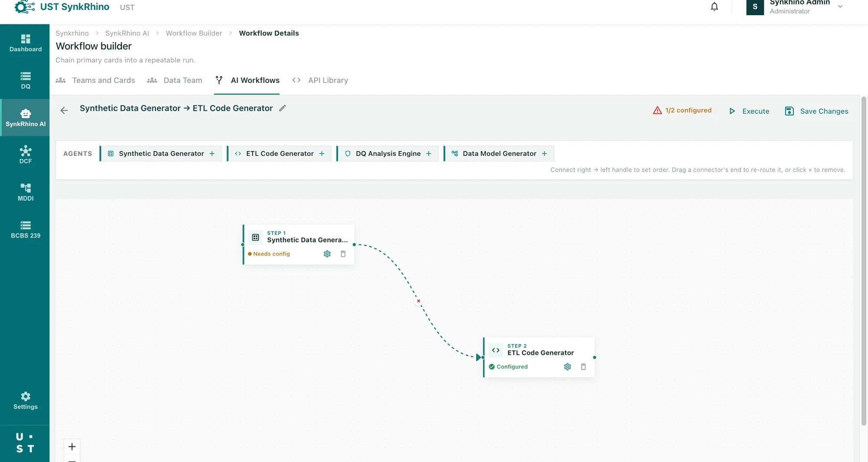Delete the ETL Code Generator step
Viewport: 868px width, 462px height.
[584, 367]
